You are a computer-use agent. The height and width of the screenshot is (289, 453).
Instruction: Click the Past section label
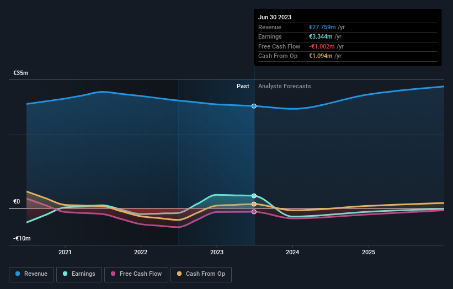243,87
